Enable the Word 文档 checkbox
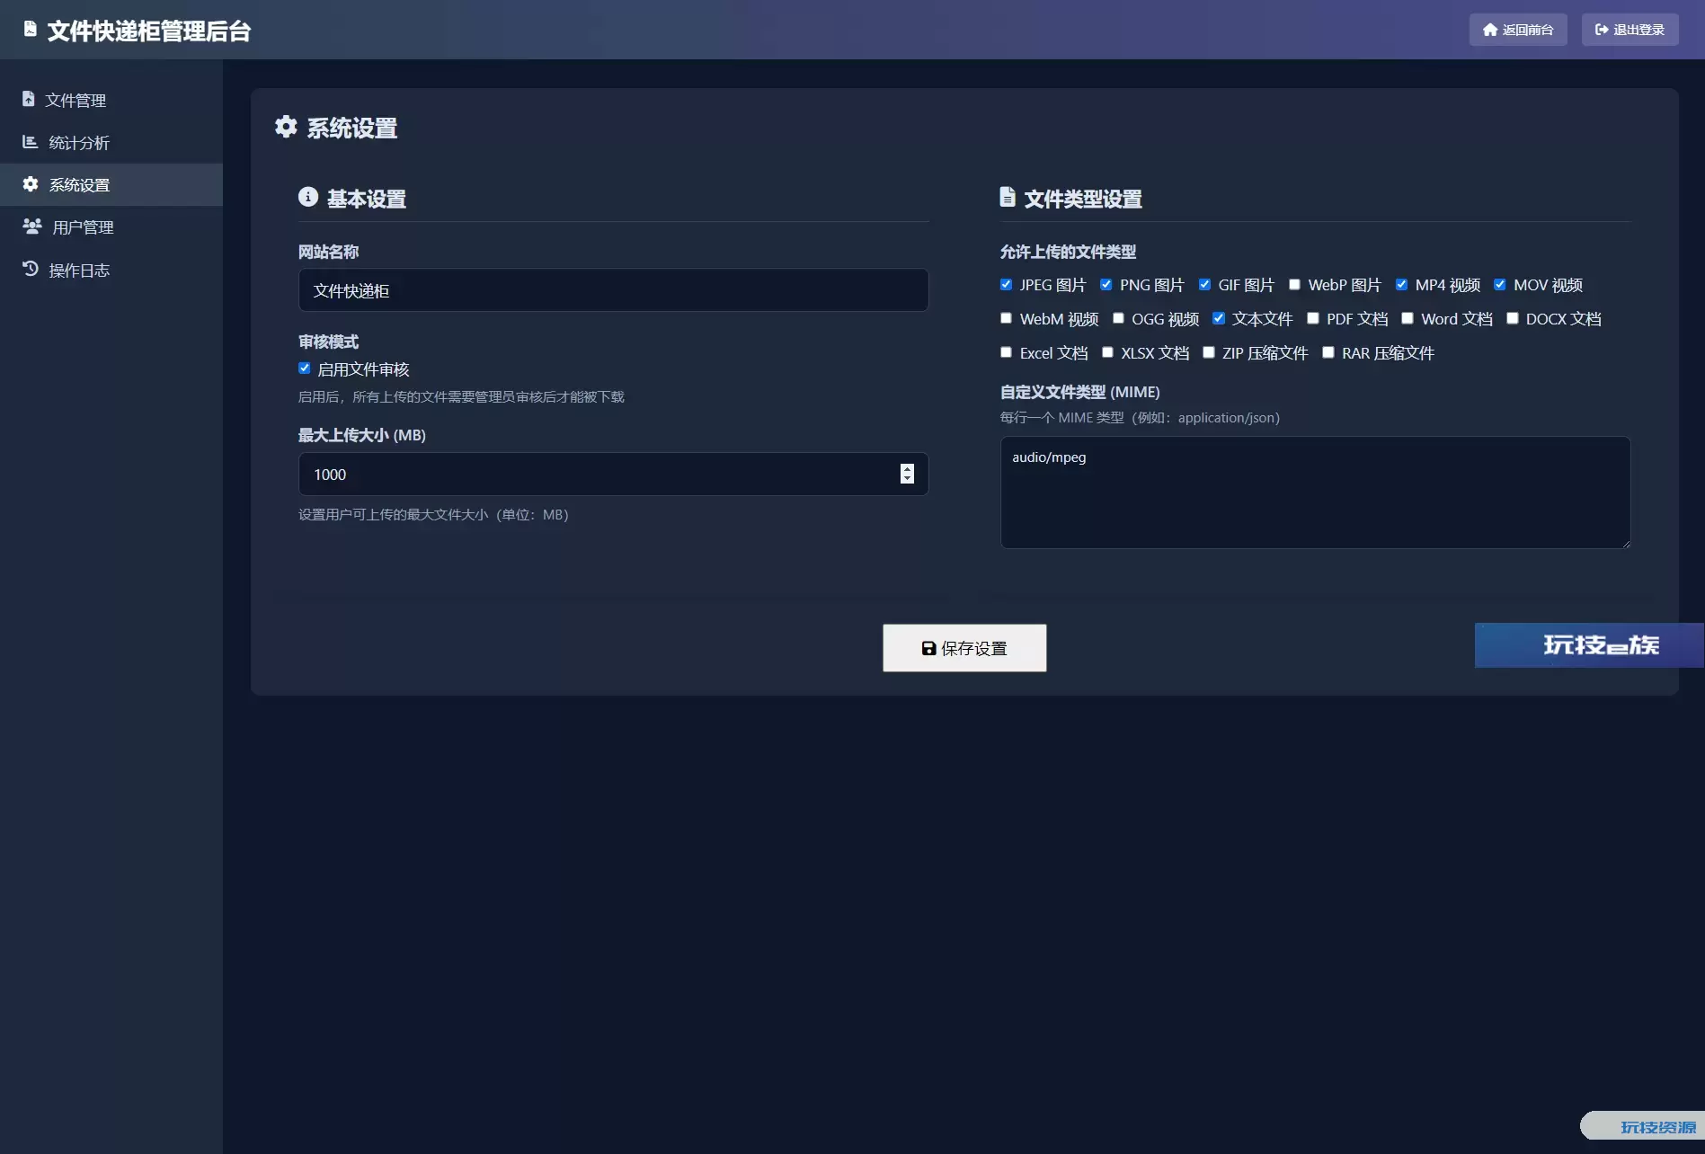The height and width of the screenshot is (1154, 1705). [1408, 318]
